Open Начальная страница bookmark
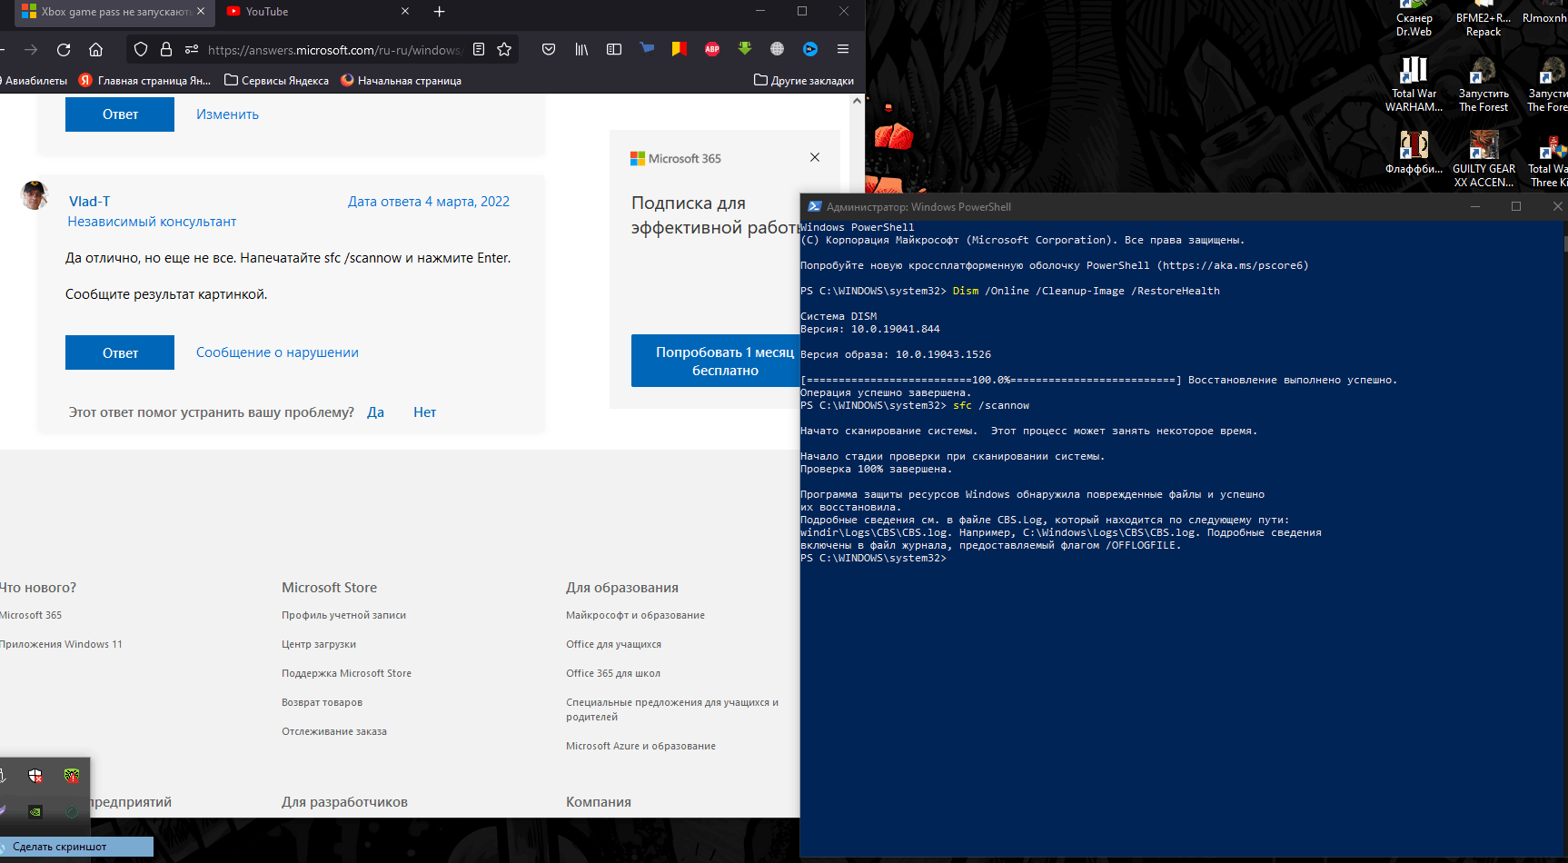This screenshot has width=1568, height=863. [x=401, y=81]
